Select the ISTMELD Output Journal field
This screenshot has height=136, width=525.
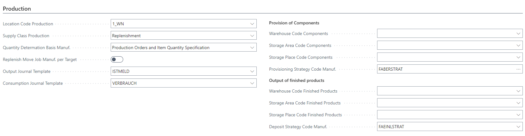[x=178, y=71]
